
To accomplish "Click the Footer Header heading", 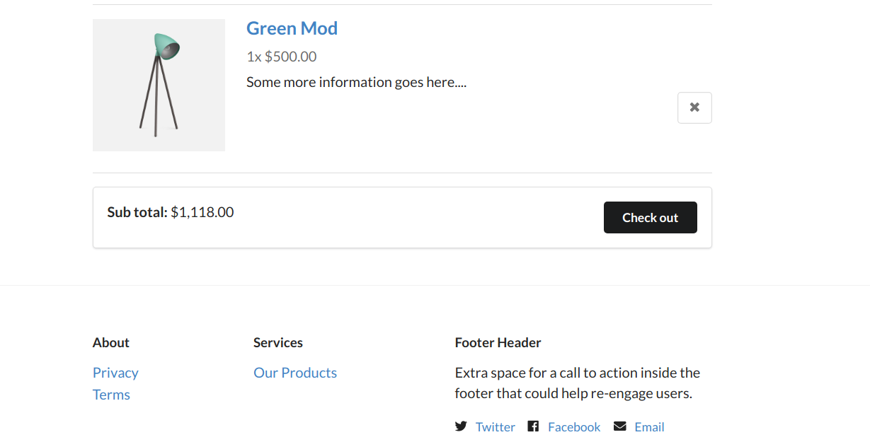I will click(498, 343).
